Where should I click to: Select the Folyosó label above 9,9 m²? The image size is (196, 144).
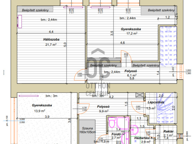[104, 107]
